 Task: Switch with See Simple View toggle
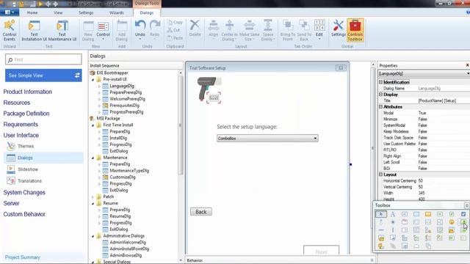pyautogui.click(x=43, y=76)
